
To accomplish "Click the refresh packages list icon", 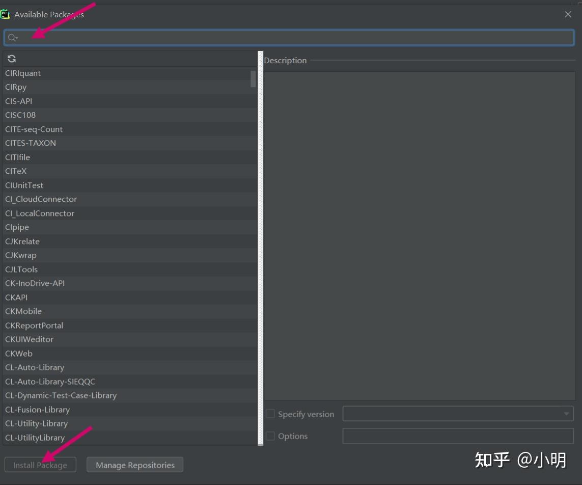I will (x=12, y=59).
